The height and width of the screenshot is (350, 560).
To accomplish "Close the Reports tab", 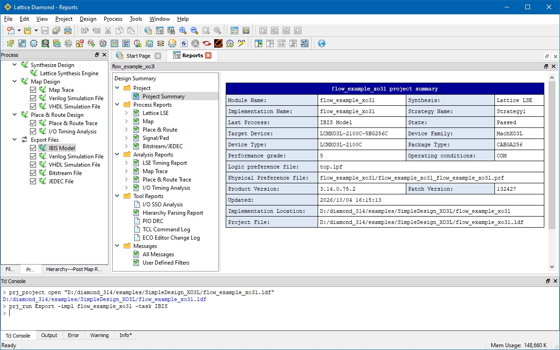I will tap(208, 55).
